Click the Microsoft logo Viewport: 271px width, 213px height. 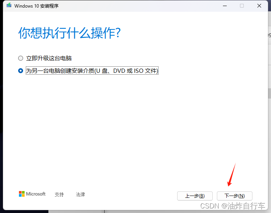point(32,194)
